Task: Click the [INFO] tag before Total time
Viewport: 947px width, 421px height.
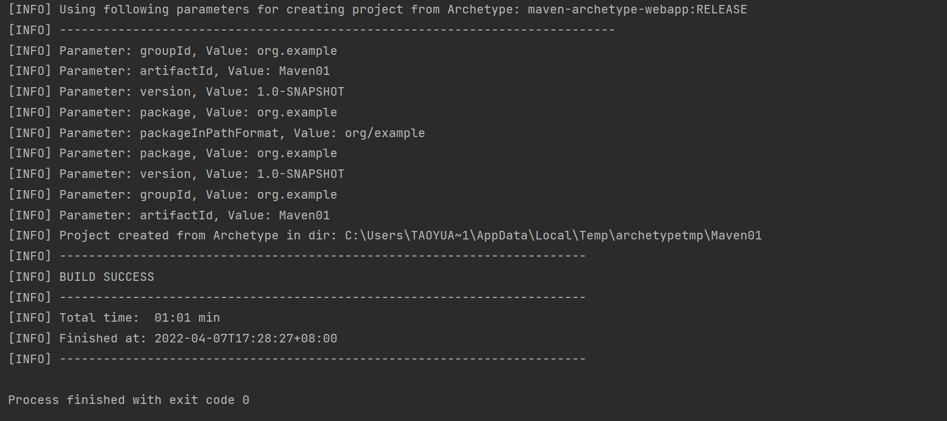Action: point(30,318)
